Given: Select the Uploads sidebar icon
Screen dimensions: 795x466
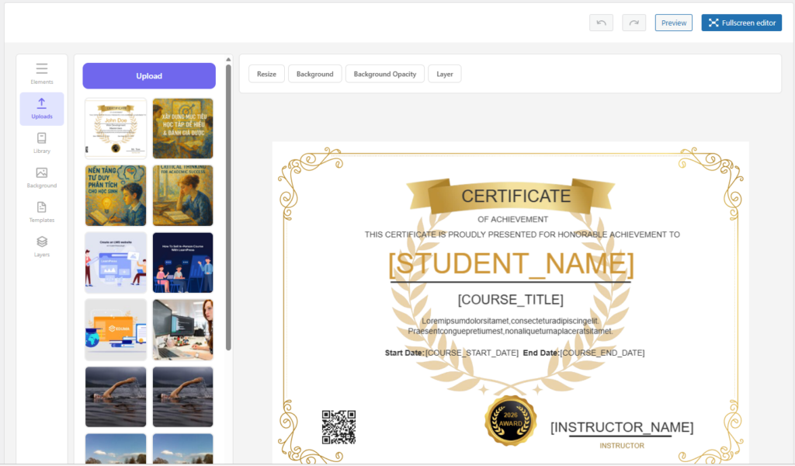Looking at the screenshot, I should coord(42,108).
